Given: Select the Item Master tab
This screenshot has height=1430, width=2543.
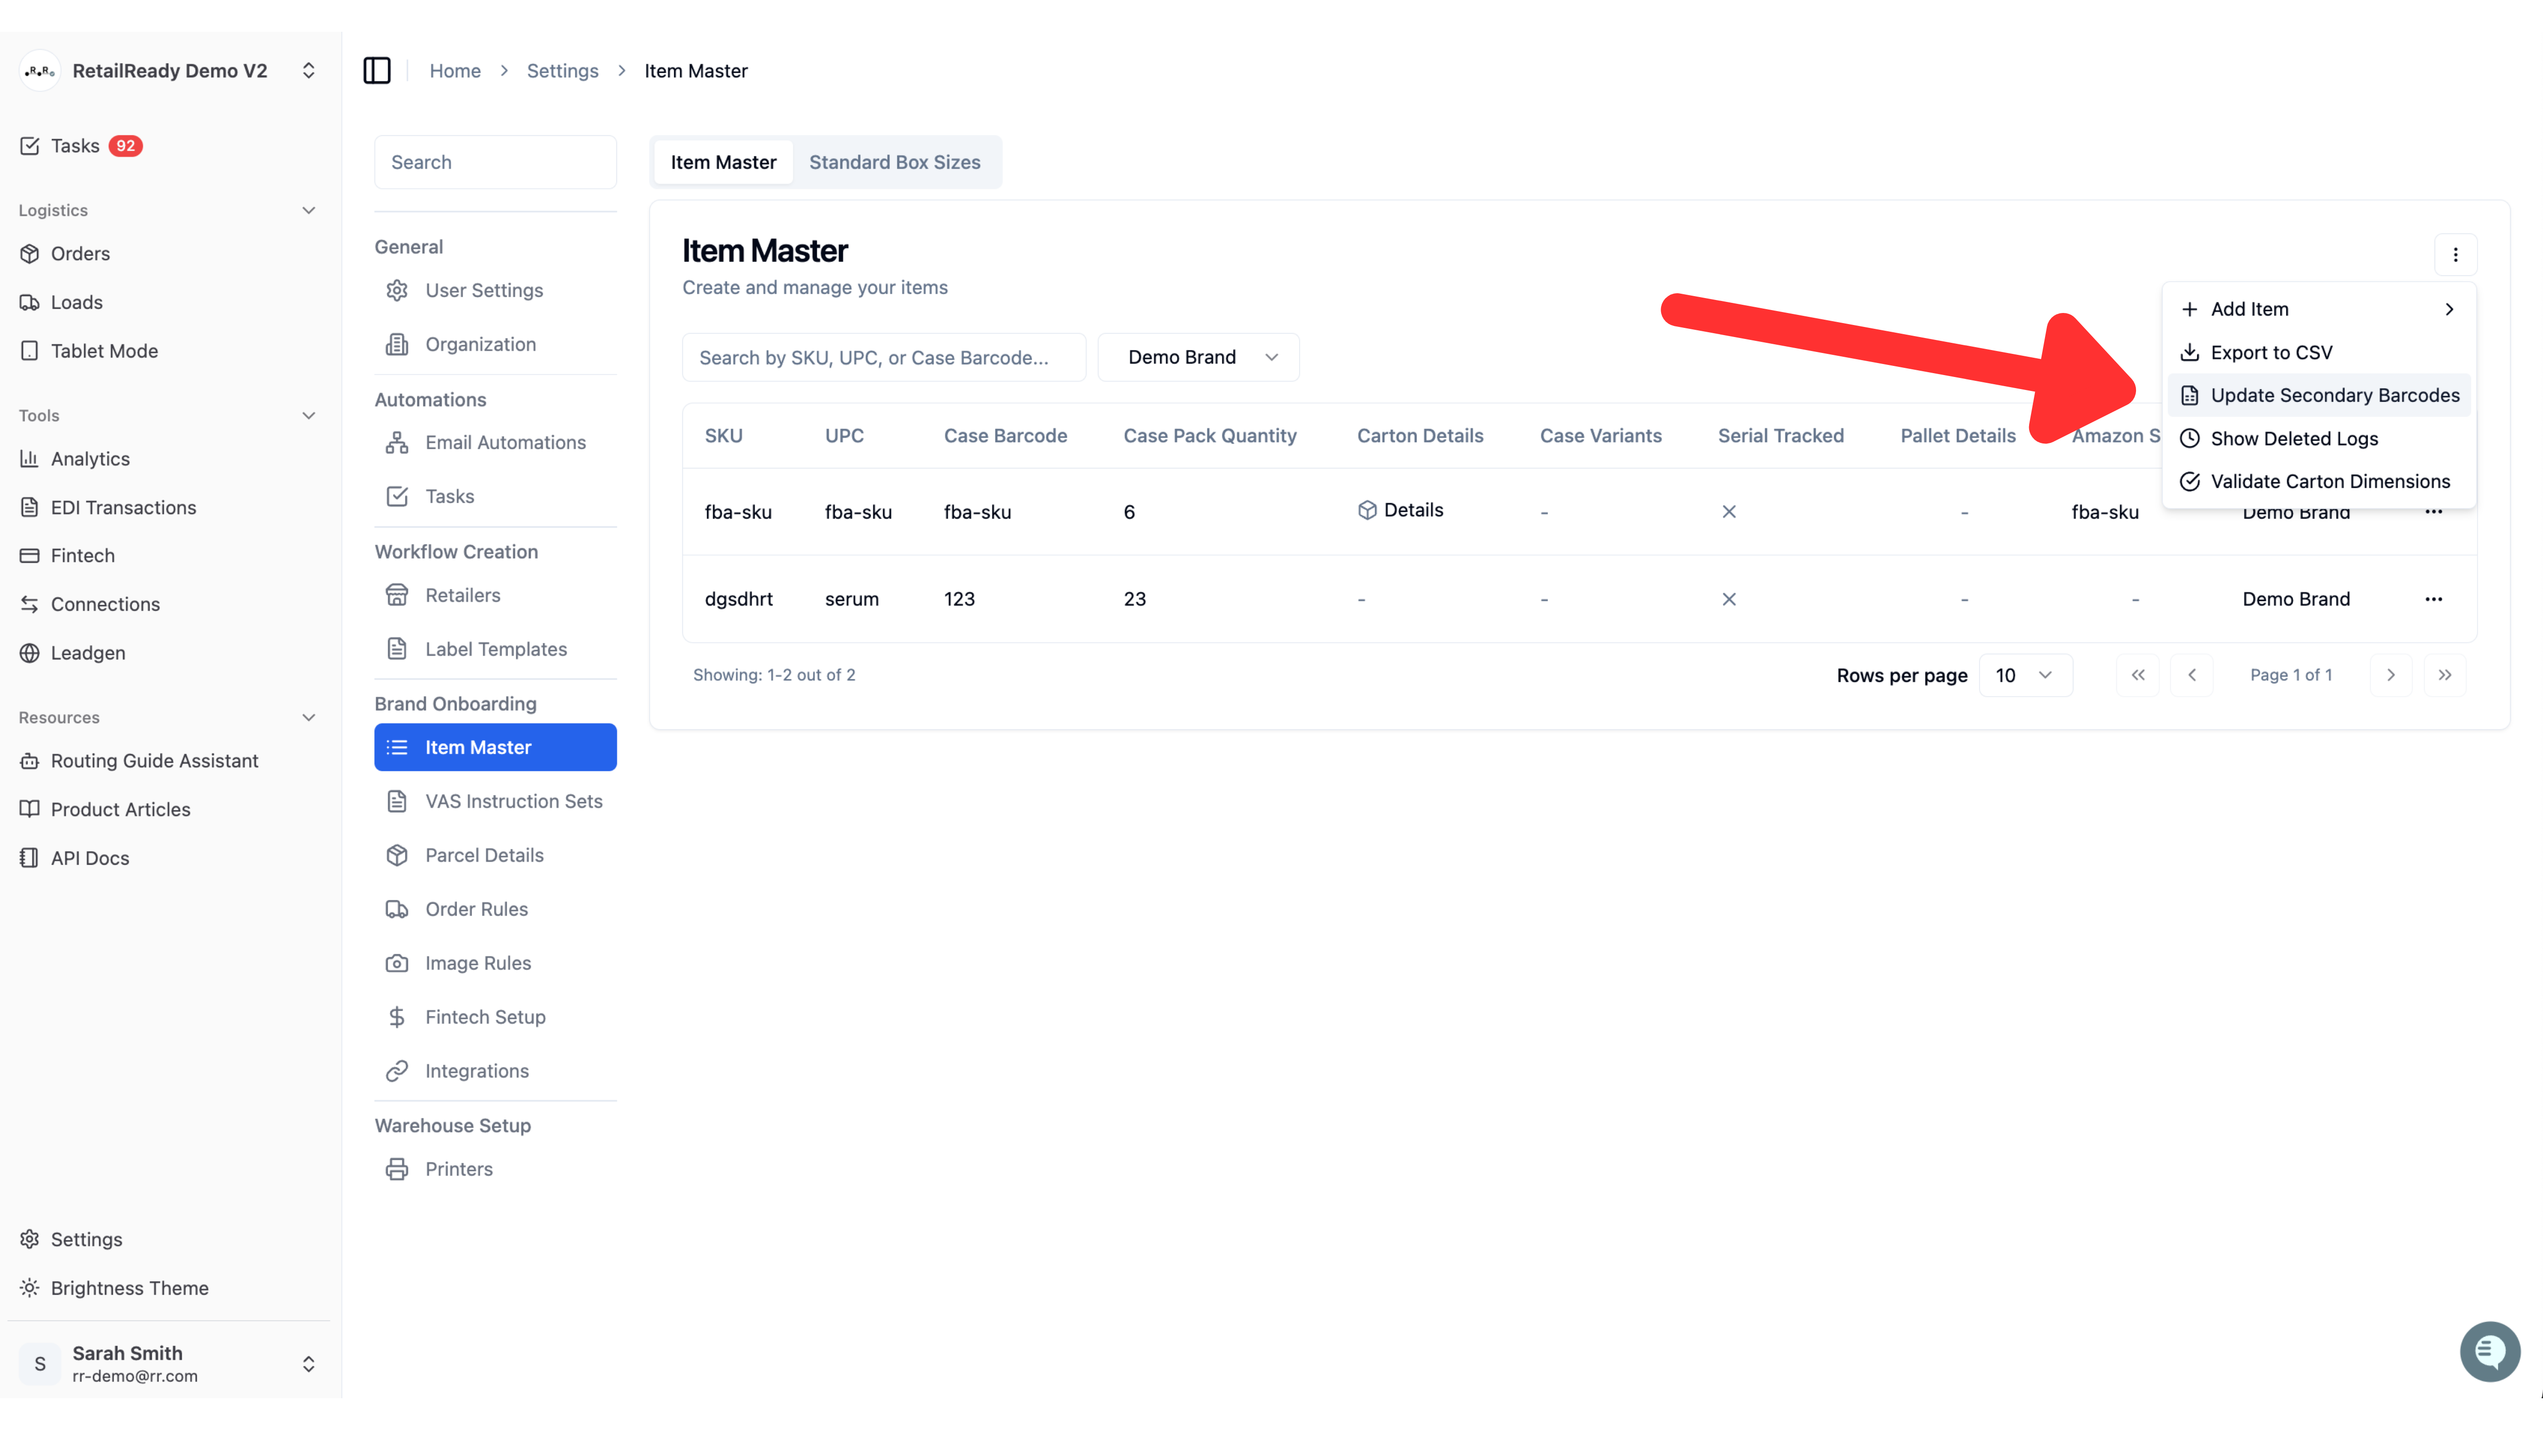Looking at the screenshot, I should click(x=723, y=162).
